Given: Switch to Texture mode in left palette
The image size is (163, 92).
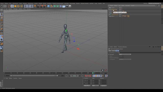Looking at the screenshot, I should [x=2, y=17].
